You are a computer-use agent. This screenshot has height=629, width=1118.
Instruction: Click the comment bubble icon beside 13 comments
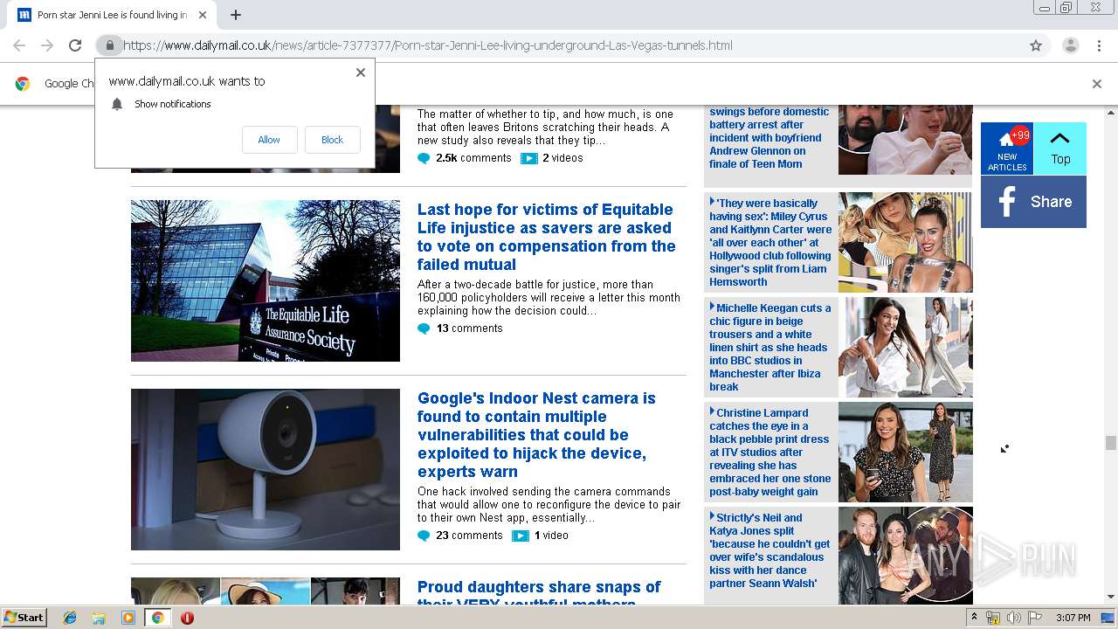coord(424,328)
